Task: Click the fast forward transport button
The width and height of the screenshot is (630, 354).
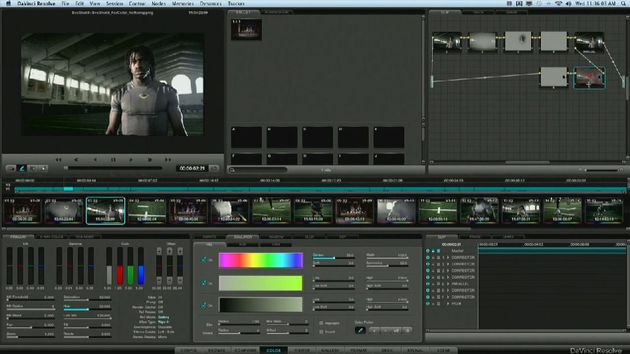Action: point(168,160)
